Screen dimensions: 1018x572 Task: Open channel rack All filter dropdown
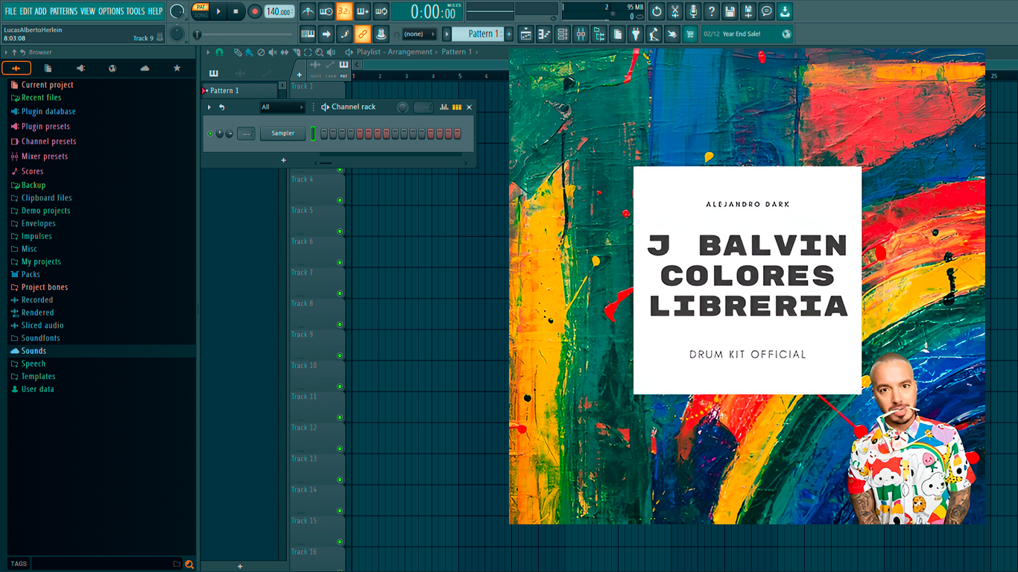click(x=282, y=107)
